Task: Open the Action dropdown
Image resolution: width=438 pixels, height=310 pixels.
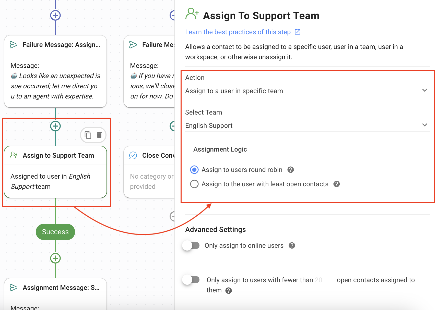Action: [307, 91]
